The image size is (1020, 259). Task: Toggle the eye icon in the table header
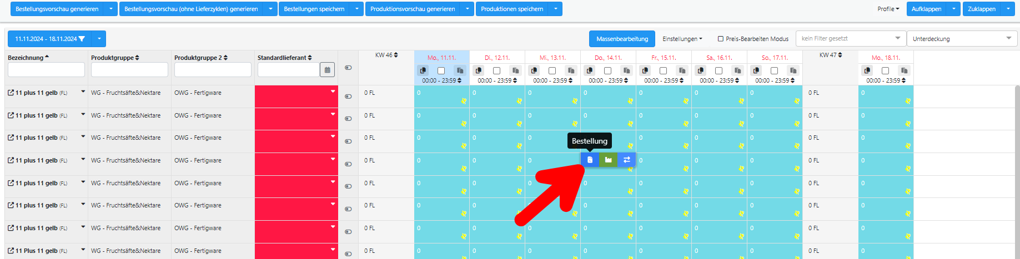coord(348,68)
